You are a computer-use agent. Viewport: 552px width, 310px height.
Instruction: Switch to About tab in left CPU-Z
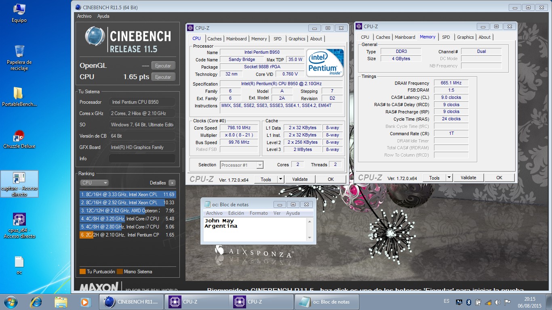(316, 39)
